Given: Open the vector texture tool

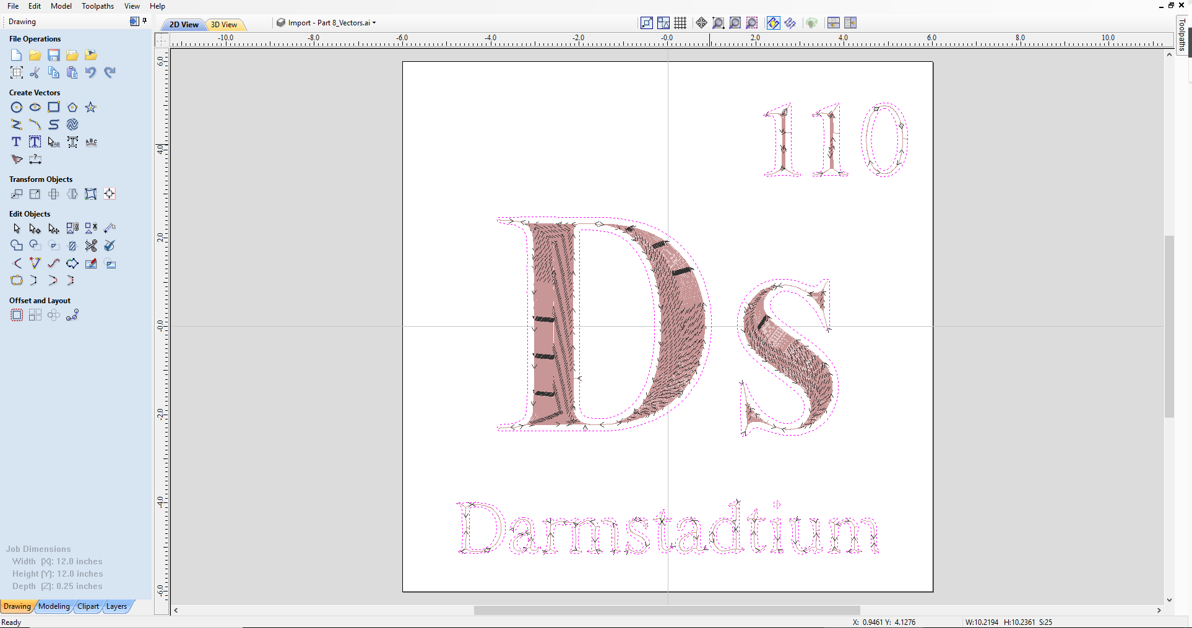Looking at the screenshot, I should (72, 124).
